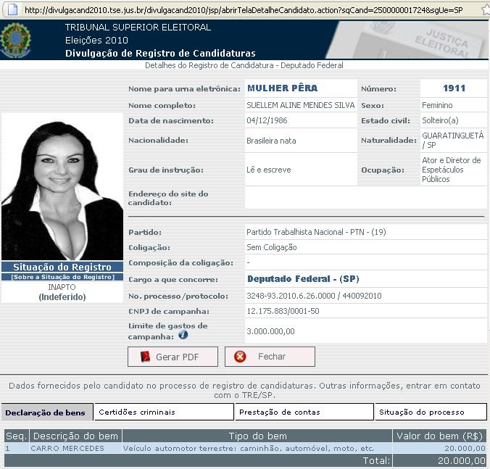
Task: Close the details with Fechar button
Action: click(x=270, y=357)
